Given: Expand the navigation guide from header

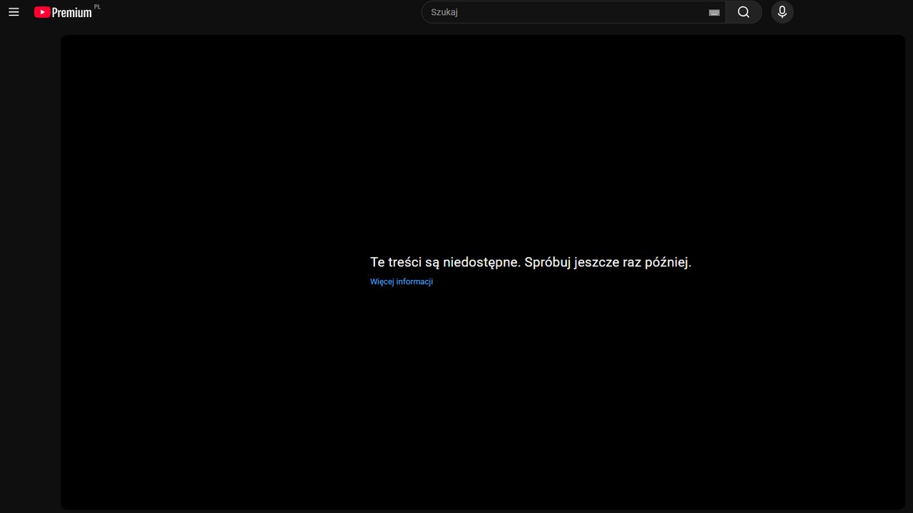Looking at the screenshot, I should (x=14, y=12).
